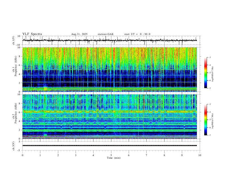Click the time axis tick label '0'

pyautogui.click(x=22, y=155)
